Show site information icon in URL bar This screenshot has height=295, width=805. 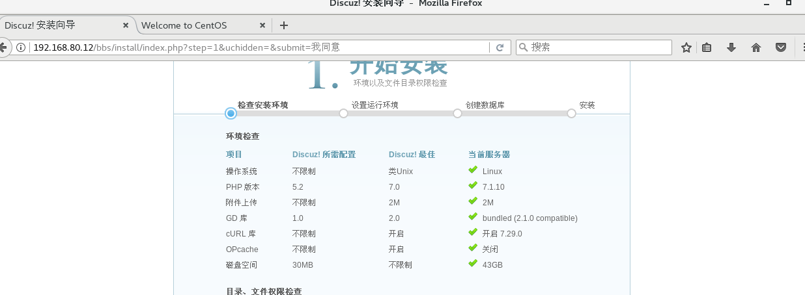click(x=21, y=47)
